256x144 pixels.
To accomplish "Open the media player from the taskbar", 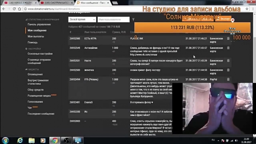I will point(43,140).
